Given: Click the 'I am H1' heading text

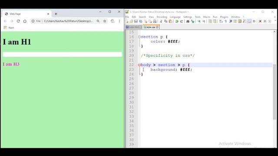Looking at the screenshot, I should pyautogui.click(x=17, y=42).
